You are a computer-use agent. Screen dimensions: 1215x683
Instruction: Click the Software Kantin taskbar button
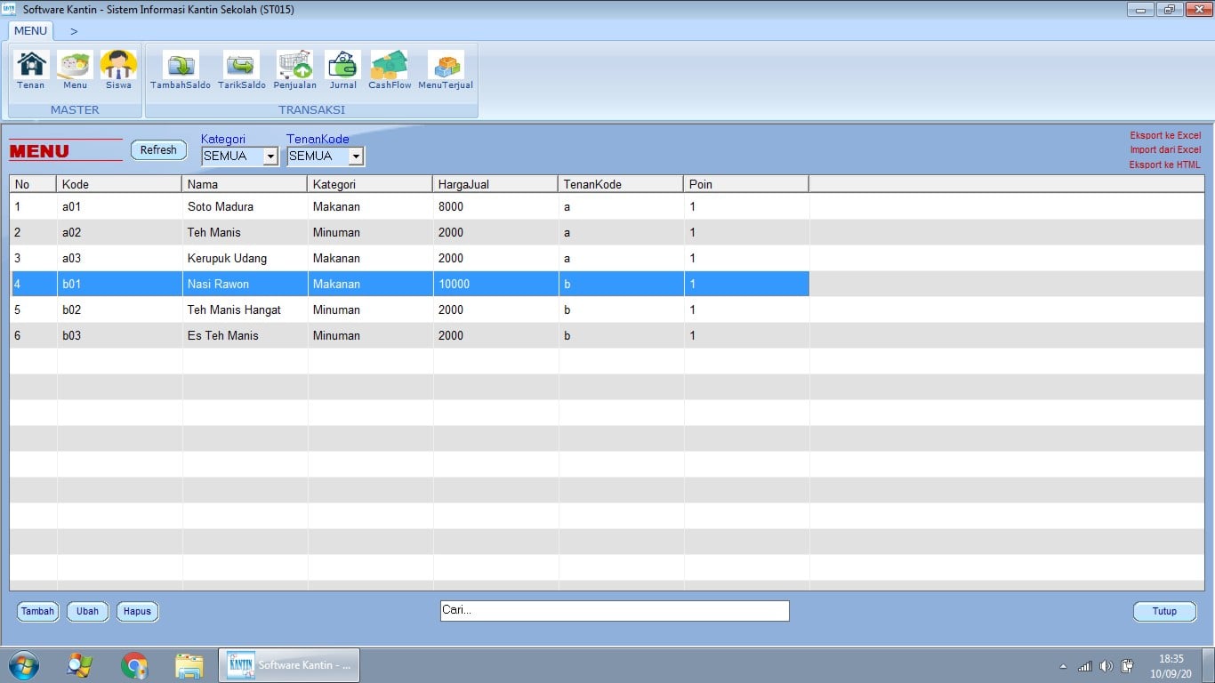[289, 665]
